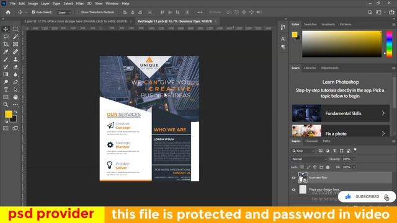Select the Horizontal Type tool
The image size is (397, 223).
coord(6,89)
